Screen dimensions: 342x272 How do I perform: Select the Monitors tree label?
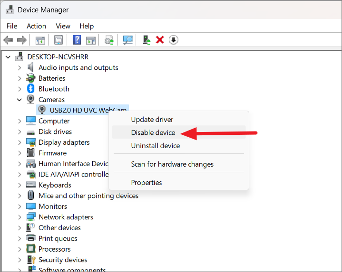(53, 206)
